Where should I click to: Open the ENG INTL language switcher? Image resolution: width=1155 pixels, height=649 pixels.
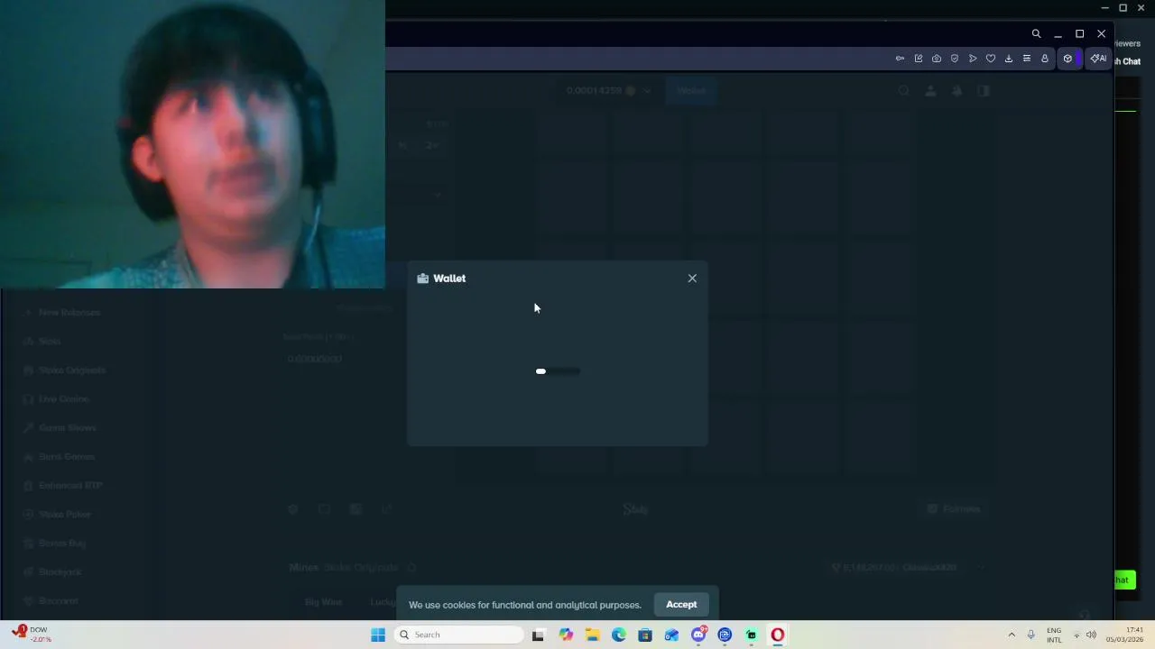[x=1054, y=635]
